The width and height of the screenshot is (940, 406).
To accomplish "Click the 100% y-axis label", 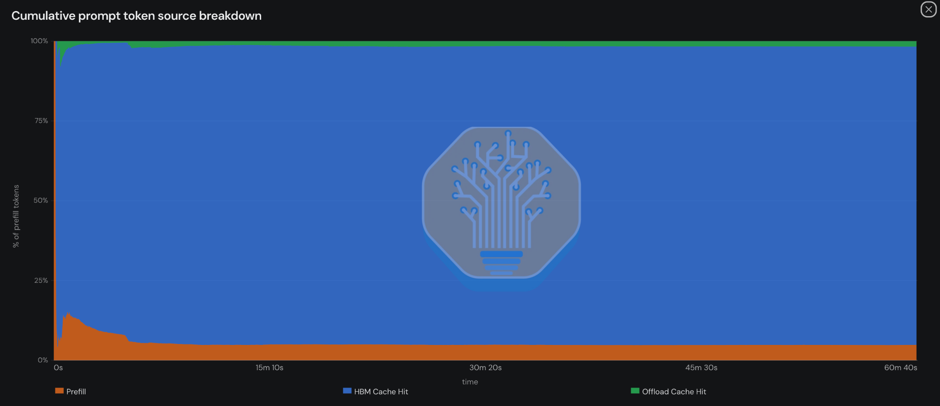I will (39, 41).
